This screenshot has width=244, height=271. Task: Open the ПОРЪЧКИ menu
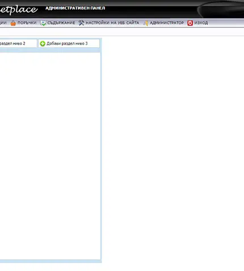[27, 23]
